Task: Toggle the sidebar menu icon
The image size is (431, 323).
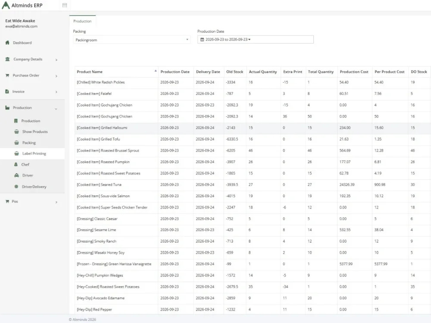Action: click(65, 5)
